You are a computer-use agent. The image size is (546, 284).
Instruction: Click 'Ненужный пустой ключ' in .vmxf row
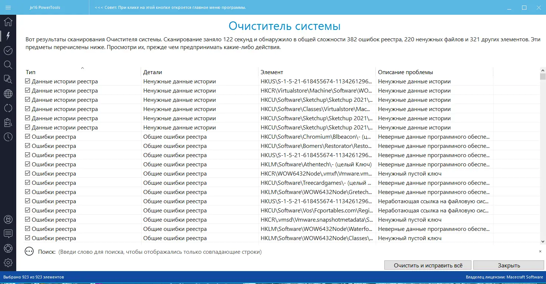(410, 173)
